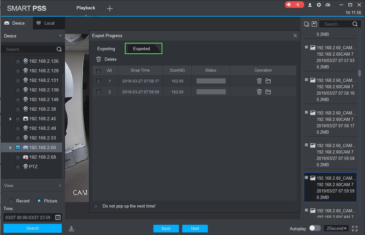Click the Next button
This screenshot has width=365, height=235.
(195, 229)
